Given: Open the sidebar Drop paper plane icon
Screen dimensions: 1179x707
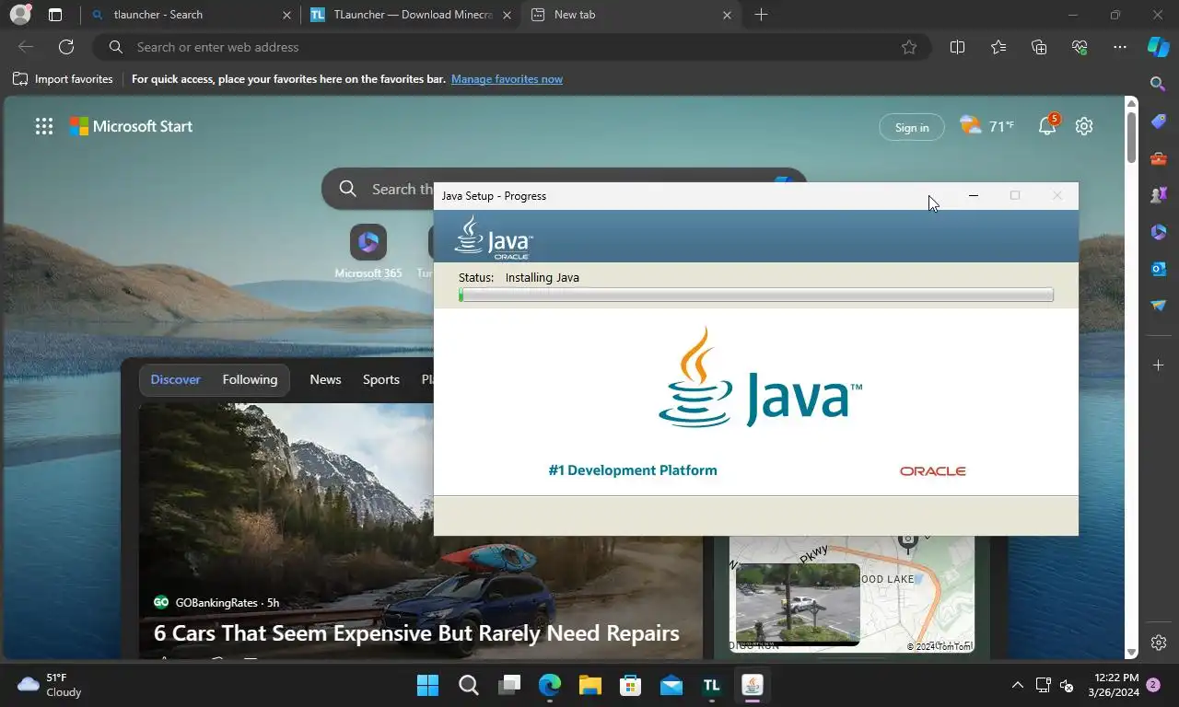Looking at the screenshot, I should [1159, 306].
